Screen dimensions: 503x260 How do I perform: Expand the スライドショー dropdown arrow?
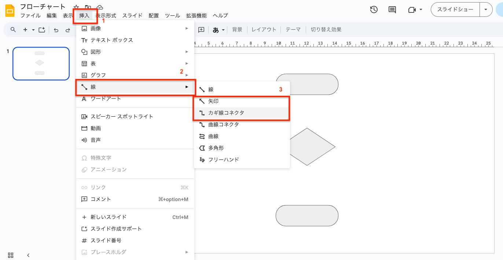[486, 10]
